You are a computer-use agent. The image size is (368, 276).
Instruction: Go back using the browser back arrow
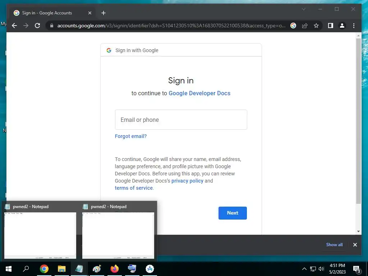coord(14,26)
